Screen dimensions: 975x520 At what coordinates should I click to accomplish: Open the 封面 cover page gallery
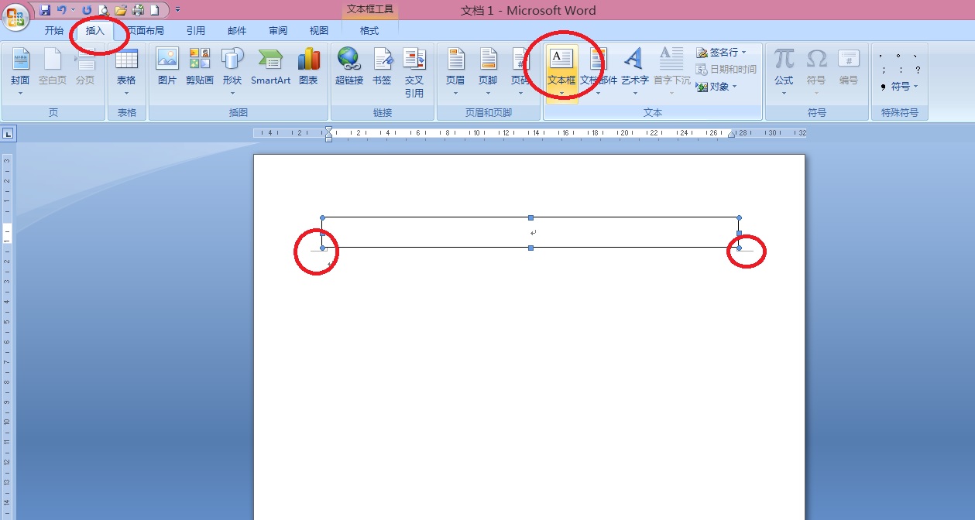[20, 71]
